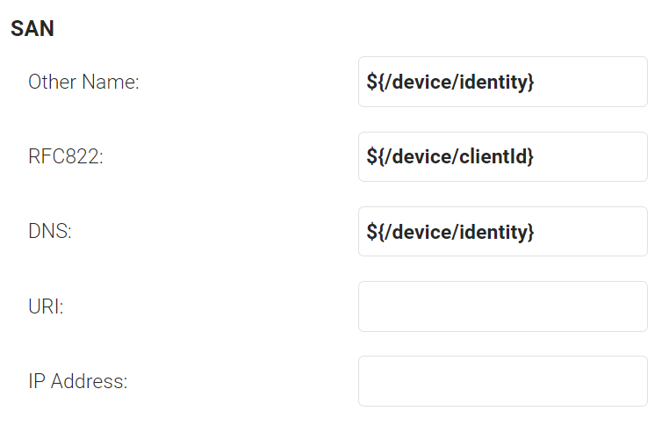The width and height of the screenshot is (662, 425).
Task: Click the "RFC822:" label text
Action: pos(66,157)
